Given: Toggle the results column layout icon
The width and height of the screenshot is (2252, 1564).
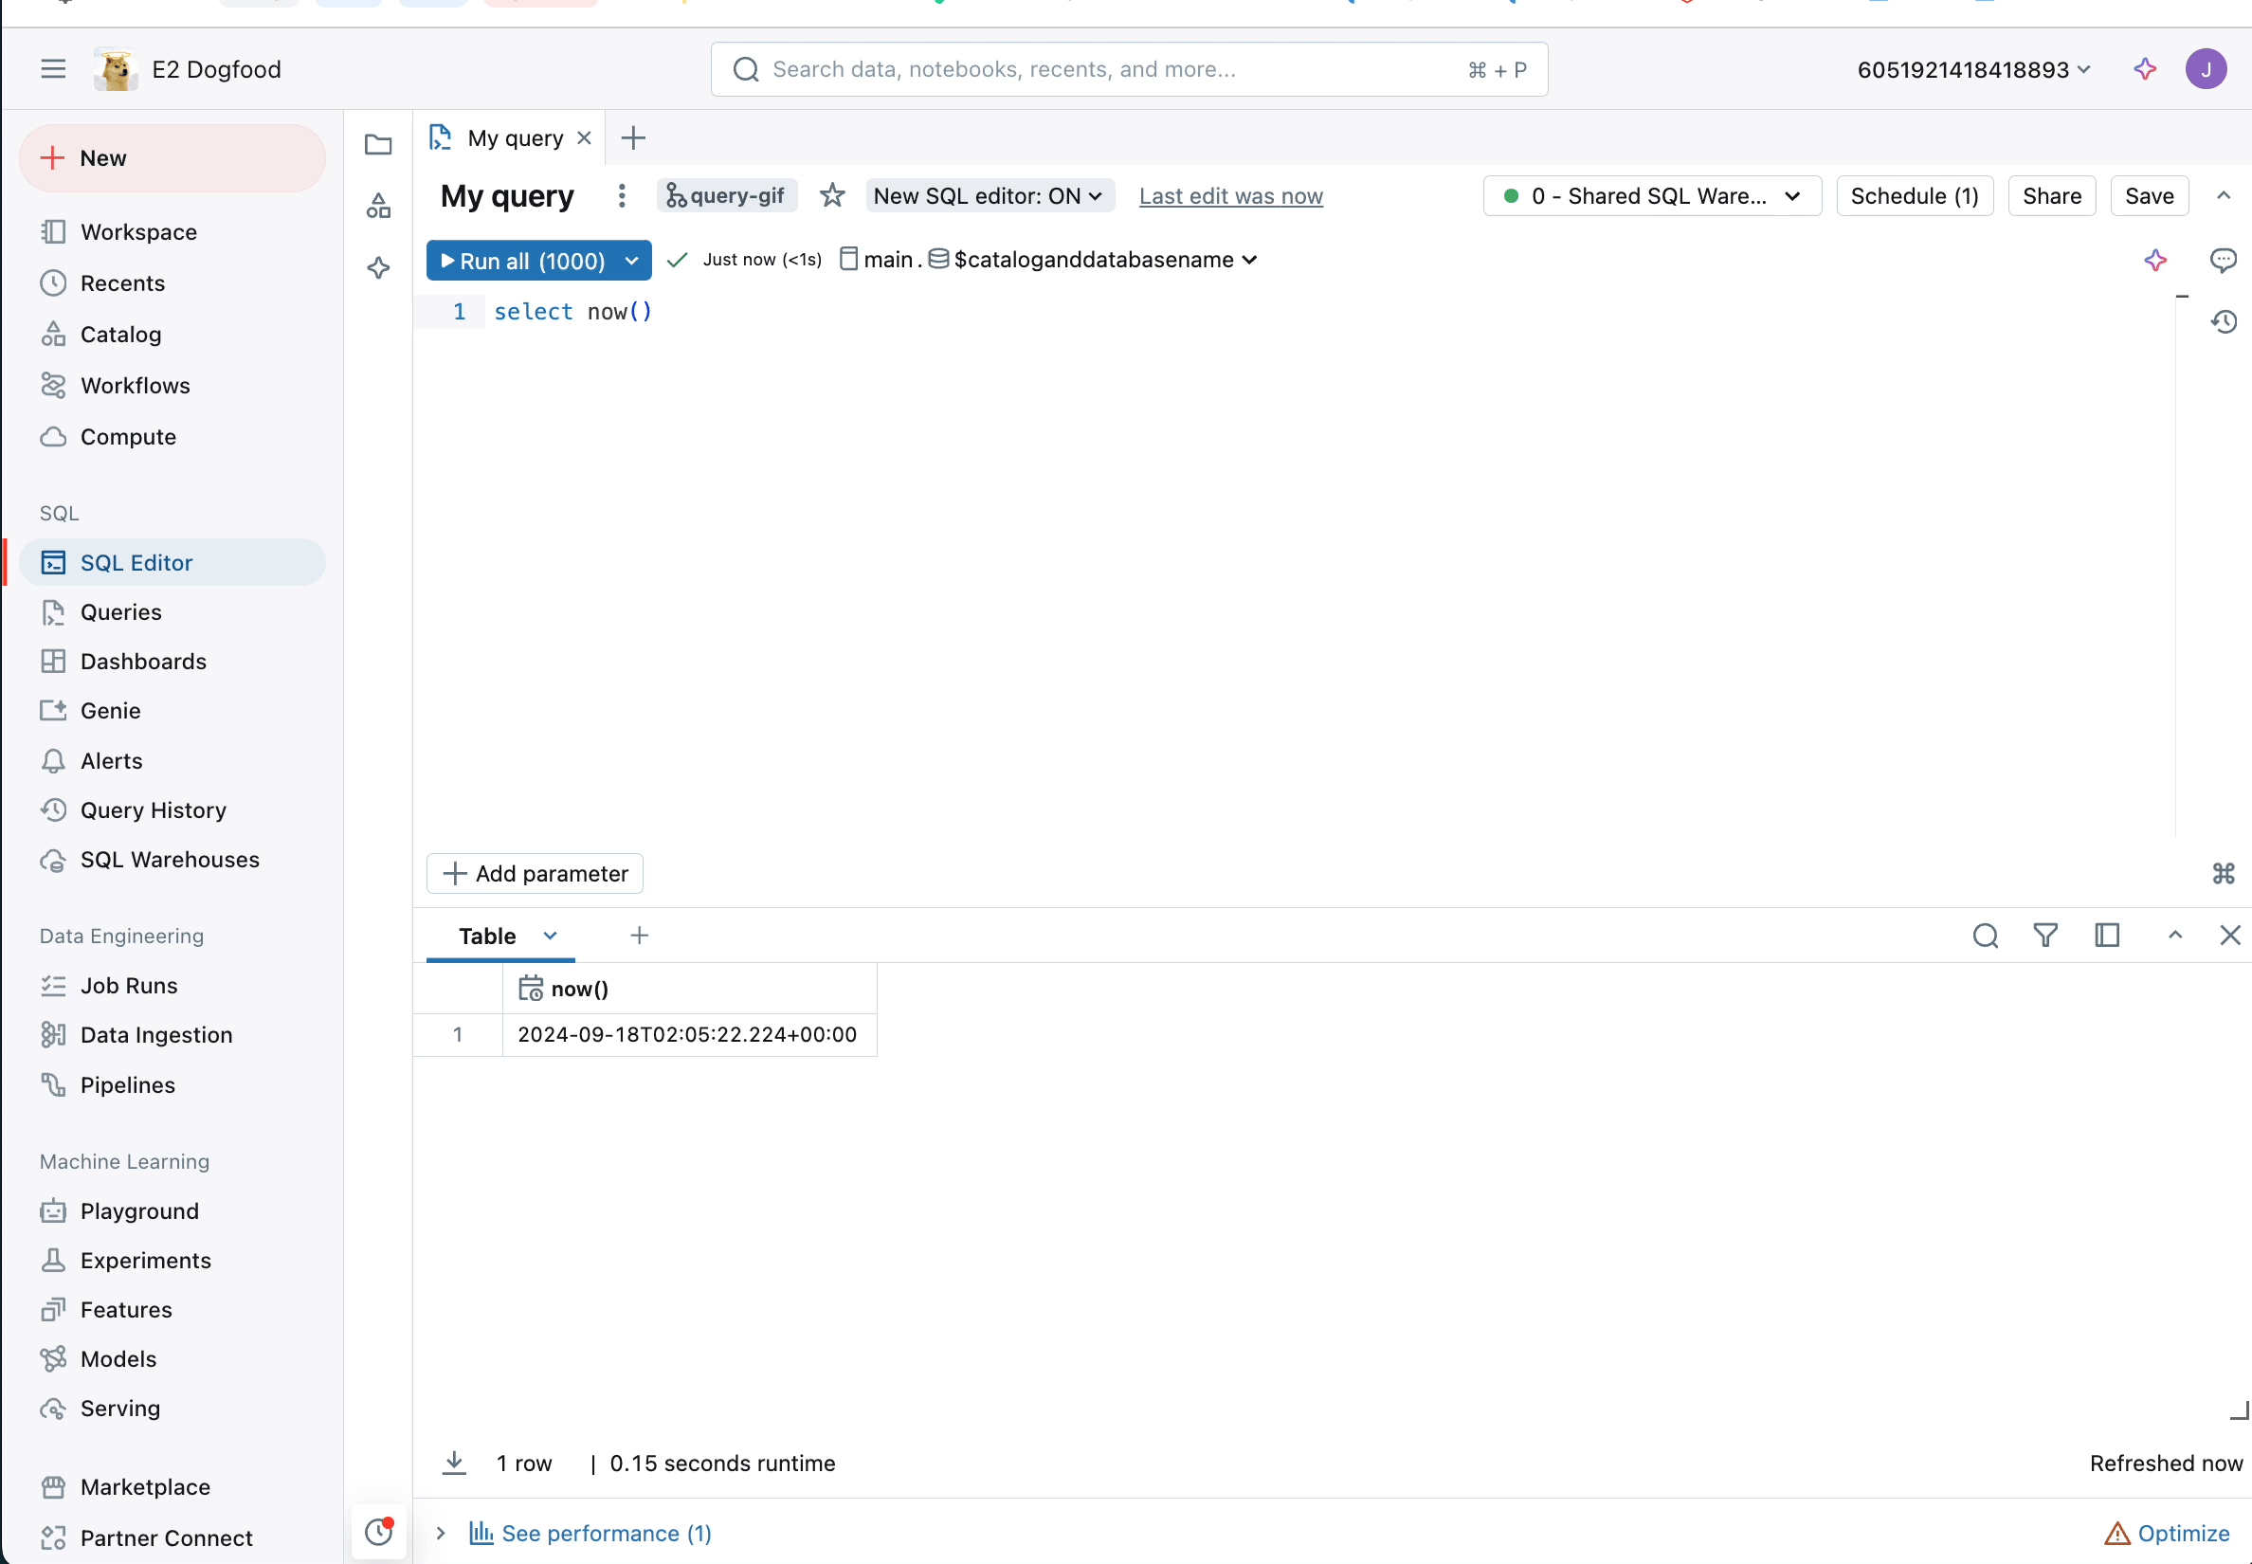Looking at the screenshot, I should click(x=2107, y=936).
